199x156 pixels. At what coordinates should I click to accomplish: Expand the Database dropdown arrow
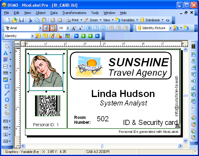click(x=162, y=20)
